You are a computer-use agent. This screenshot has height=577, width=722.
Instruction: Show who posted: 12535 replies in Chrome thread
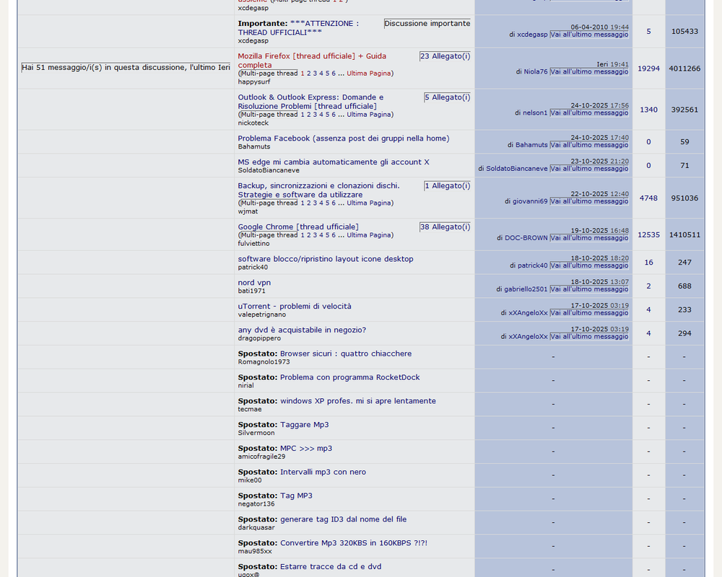point(648,234)
